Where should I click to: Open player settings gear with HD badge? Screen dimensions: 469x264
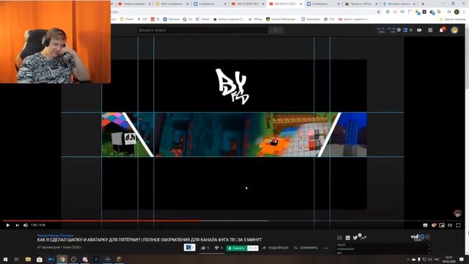(x=434, y=225)
